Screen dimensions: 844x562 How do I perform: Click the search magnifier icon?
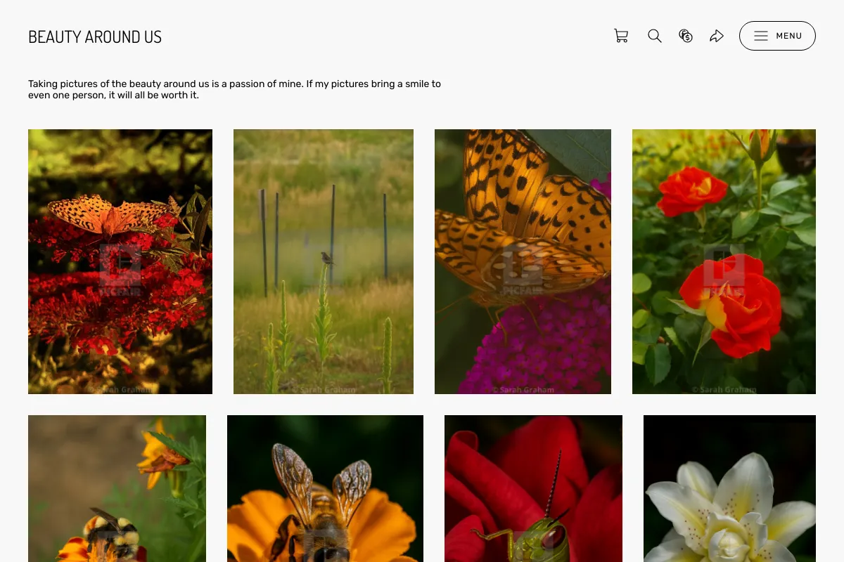(655, 36)
